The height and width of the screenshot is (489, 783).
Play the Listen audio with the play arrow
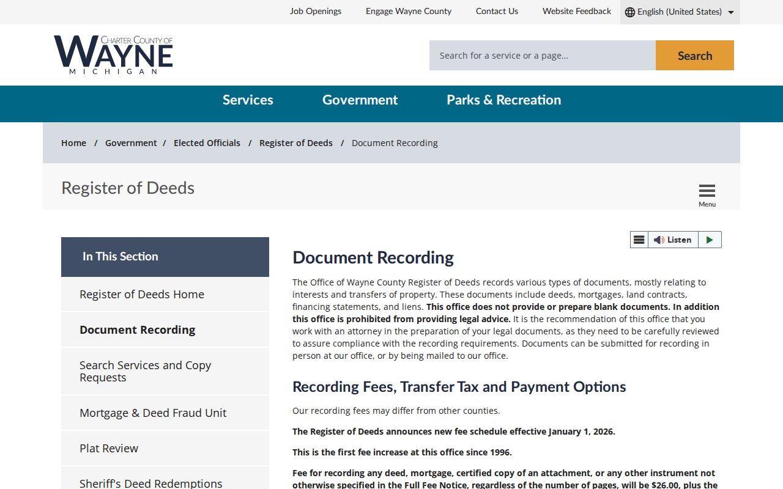pyautogui.click(x=710, y=240)
